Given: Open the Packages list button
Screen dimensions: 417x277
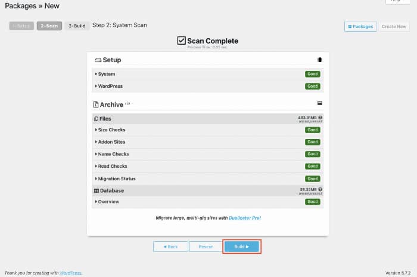Looking at the screenshot, I should [x=360, y=26].
